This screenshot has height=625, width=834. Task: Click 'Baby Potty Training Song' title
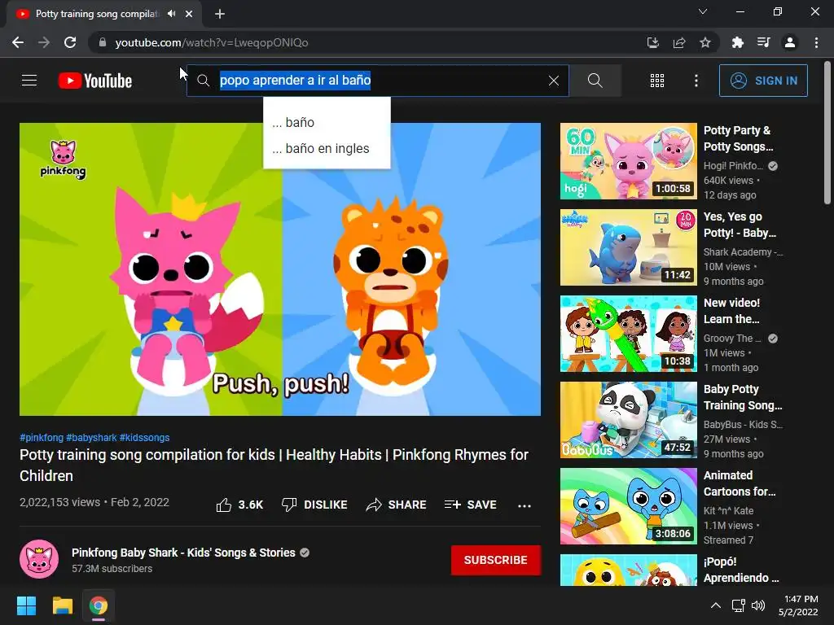click(743, 397)
